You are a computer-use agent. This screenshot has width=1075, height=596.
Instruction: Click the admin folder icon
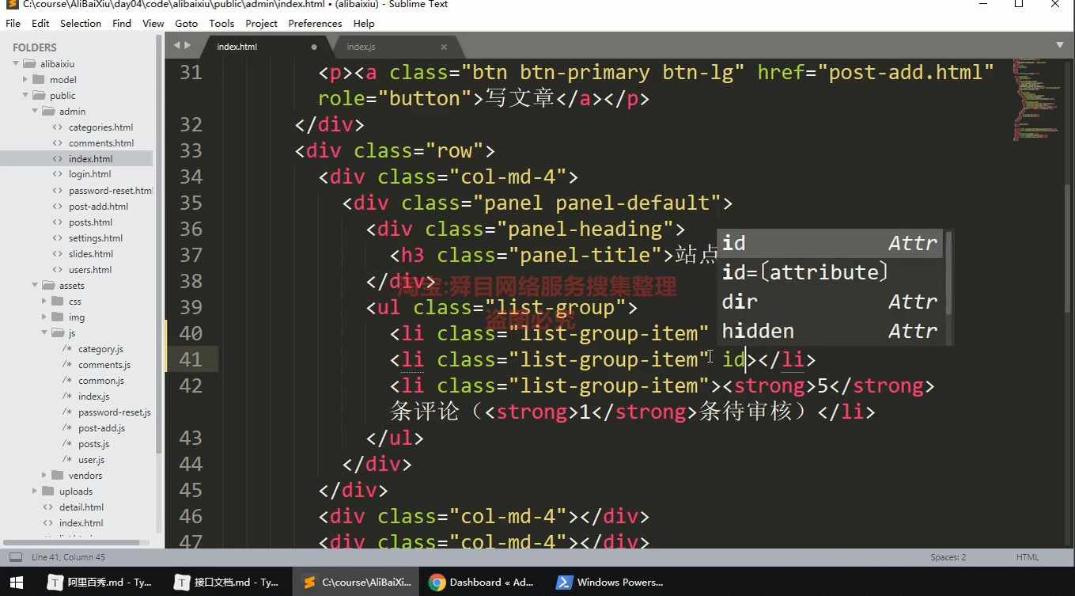pos(47,111)
